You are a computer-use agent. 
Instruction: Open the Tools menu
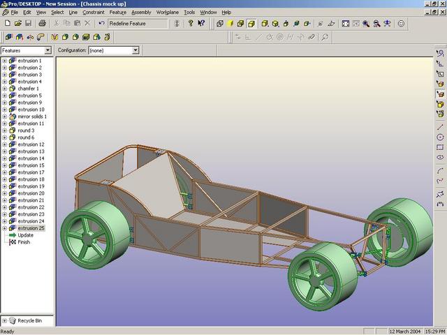[x=189, y=13]
